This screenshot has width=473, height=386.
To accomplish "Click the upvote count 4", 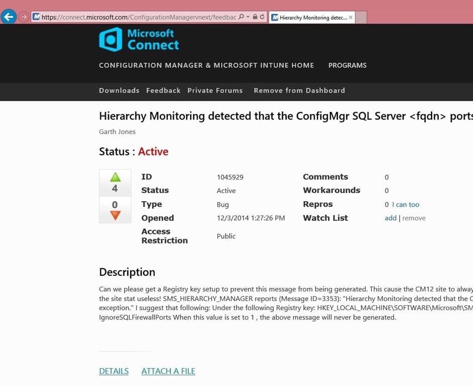I will pos(115,188).
